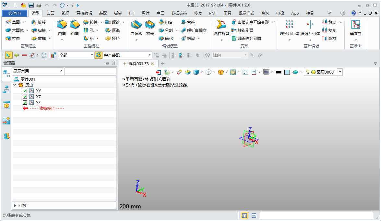Uncheck the YZ plane checkbox

[x=25, y=102]
